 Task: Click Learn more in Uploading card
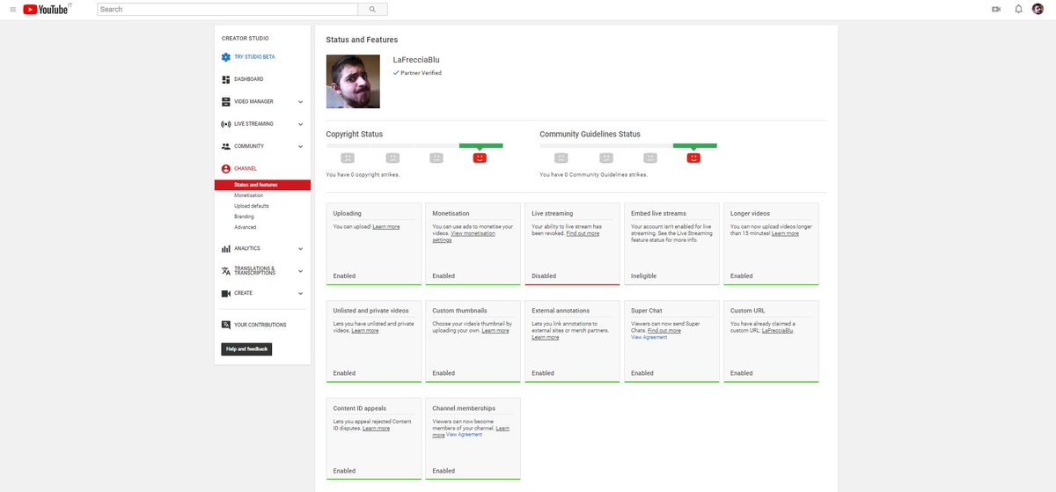385,227
